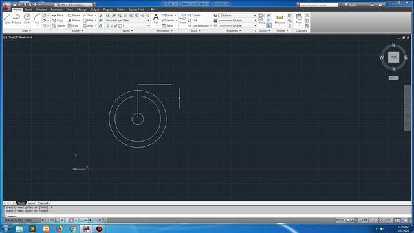
Task: Click the Sign In button
Action: 351,5
